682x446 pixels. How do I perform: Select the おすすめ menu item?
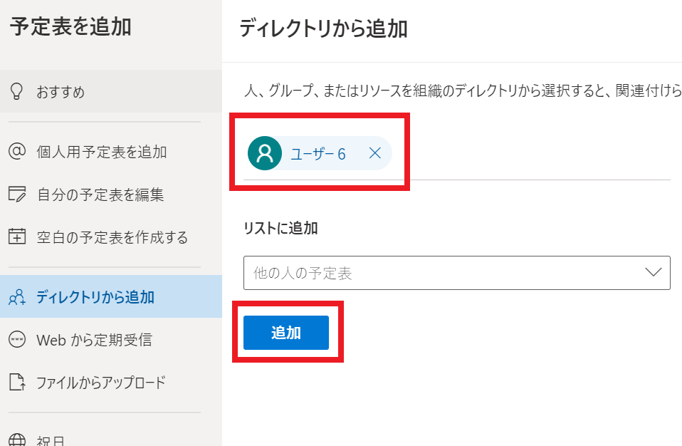point(111,91)
